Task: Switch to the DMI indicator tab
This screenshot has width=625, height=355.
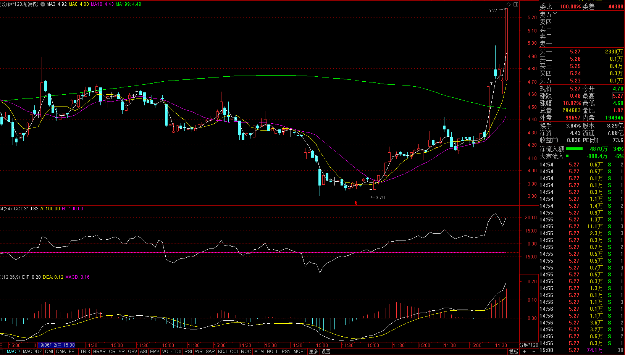Action: pyautogui.click(x=49, y=352)
